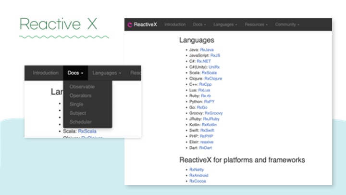
Task: Open the RxGroovy link
Action: 213,113
